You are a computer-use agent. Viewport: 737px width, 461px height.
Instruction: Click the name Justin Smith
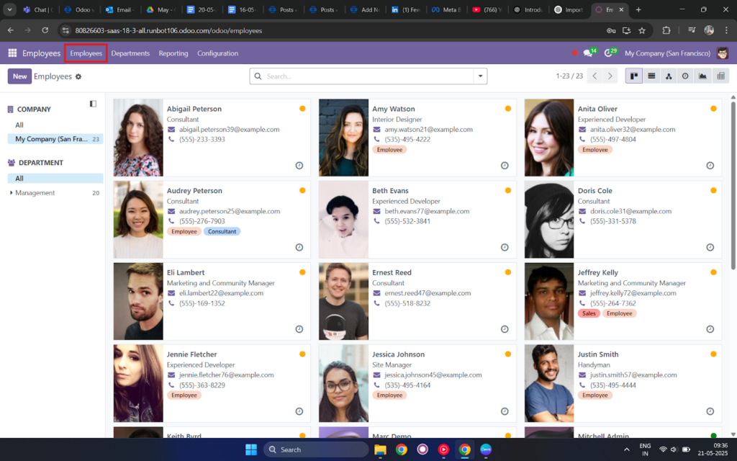(x=598, y=354)
